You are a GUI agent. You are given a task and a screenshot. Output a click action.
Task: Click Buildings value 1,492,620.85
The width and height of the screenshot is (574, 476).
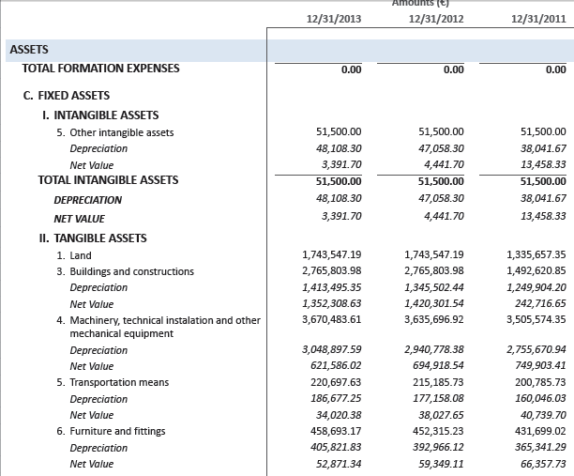pos(533,271)
